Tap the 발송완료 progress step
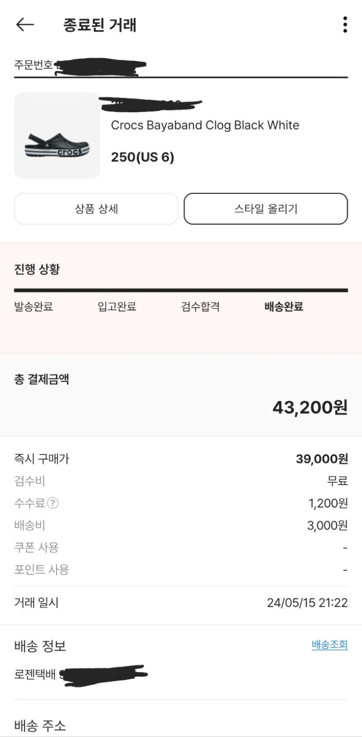The height and width of the screenshot is (737, 362). 34,307
